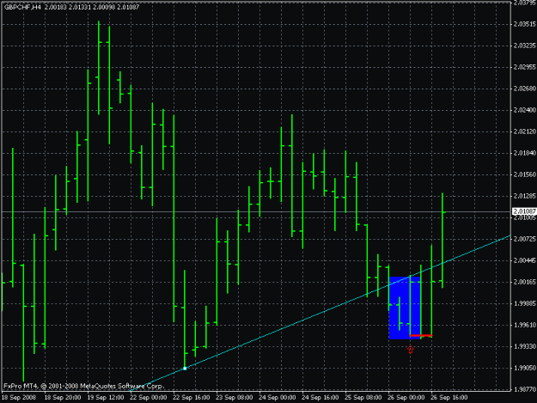The image size is (537, 403).
Task: Click the GBPCHF,H4 chart title
Action: [22, 7]
